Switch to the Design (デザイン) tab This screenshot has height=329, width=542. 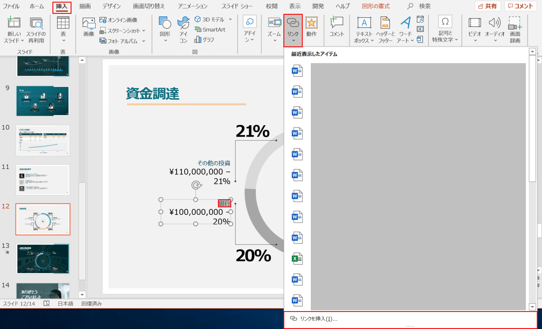pyautogui.click(x=112, y=6)
